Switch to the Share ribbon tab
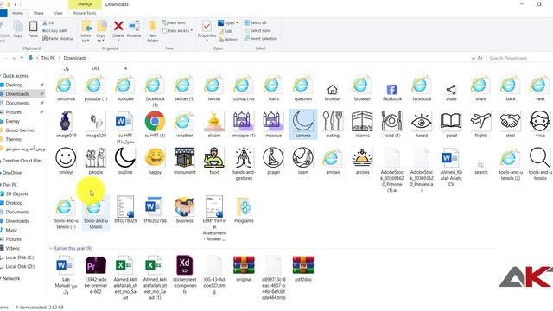Viewport: 553px width, 311px height. coord(38,13)
